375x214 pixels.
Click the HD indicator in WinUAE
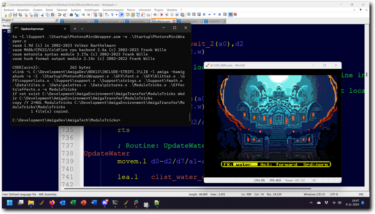point(297,180)
